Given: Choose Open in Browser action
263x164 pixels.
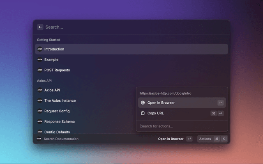Looking at the screenshot, I should 161,103.
